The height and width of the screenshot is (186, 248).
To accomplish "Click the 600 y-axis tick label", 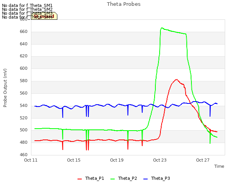I will coord(24,68).
